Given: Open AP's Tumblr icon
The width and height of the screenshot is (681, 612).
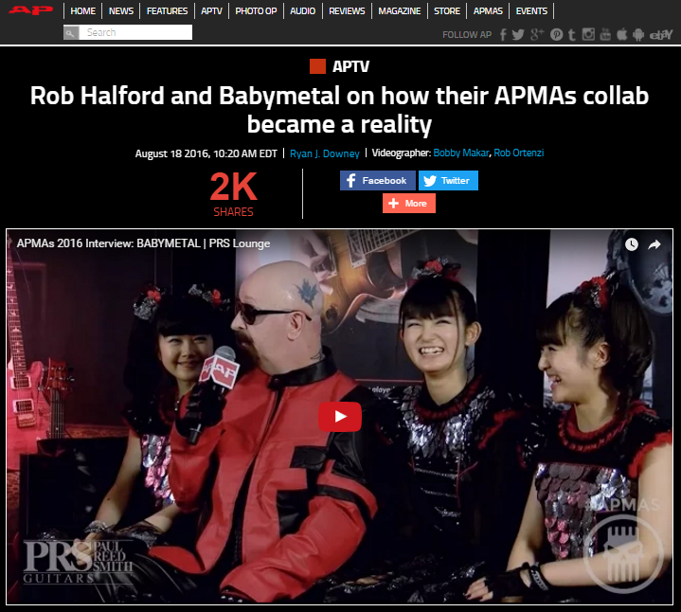Looking at the screenshot, I should [x=572, y=35].
